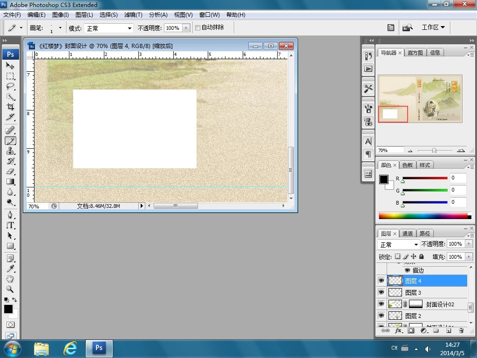The width and height of the screenshot is (477, 358).
Task: Select the Healing Brush tool
Action: [x=10, y=131]
